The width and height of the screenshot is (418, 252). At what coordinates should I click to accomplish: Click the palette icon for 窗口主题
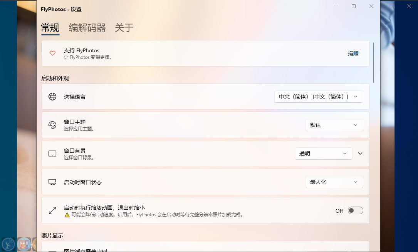[52, 125]
